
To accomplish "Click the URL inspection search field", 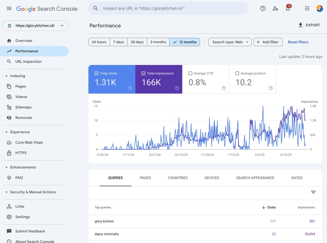I will point(169,9).
